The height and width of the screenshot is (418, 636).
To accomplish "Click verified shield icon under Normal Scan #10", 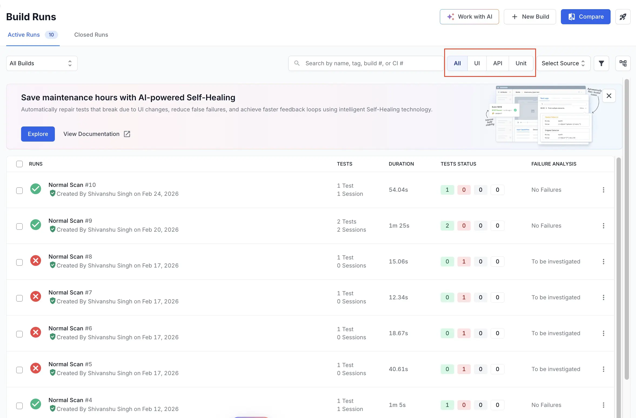I will tap(52, 193).
